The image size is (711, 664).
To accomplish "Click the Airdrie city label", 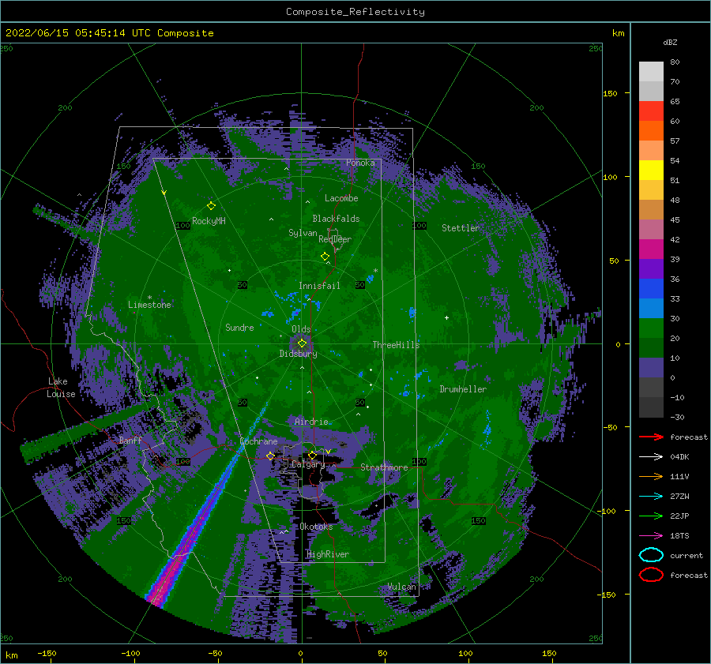I will pos(311,422).
